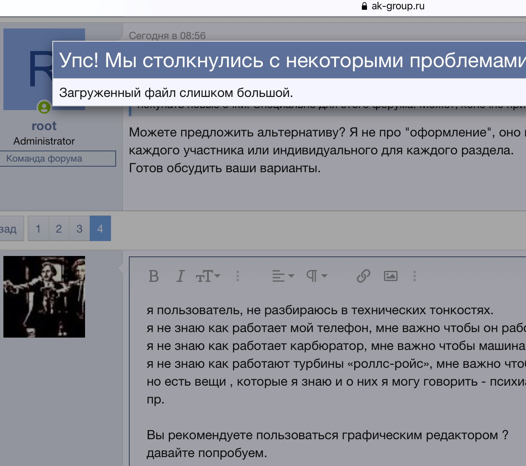Open the root user profile link

coord(44,126)
